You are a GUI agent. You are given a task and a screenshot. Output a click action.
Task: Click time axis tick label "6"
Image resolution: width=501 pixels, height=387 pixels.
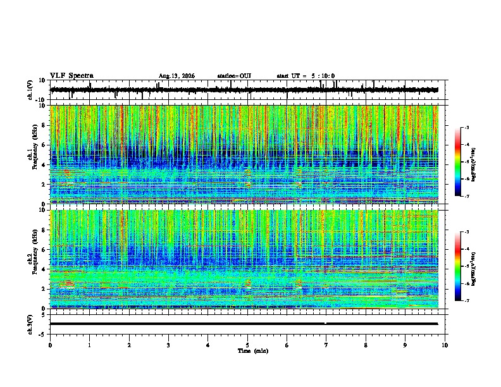coord(287,345)
